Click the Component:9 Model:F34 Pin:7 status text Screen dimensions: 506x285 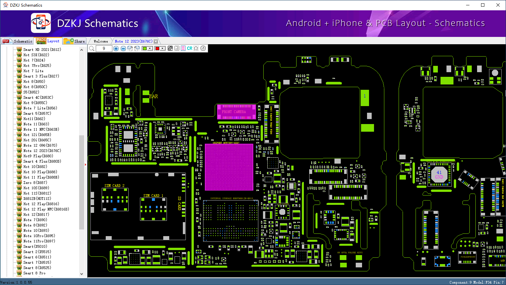click(x=476, y=282)
